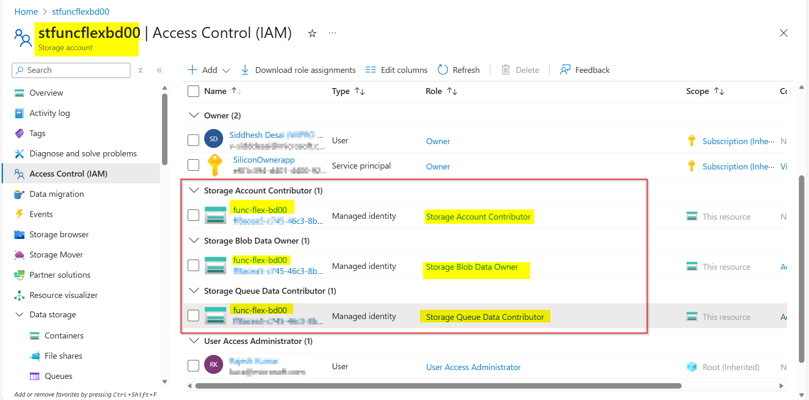Check the Storage Blob Data Owner row checkbox
809x400 pixels.
(193, 266)
